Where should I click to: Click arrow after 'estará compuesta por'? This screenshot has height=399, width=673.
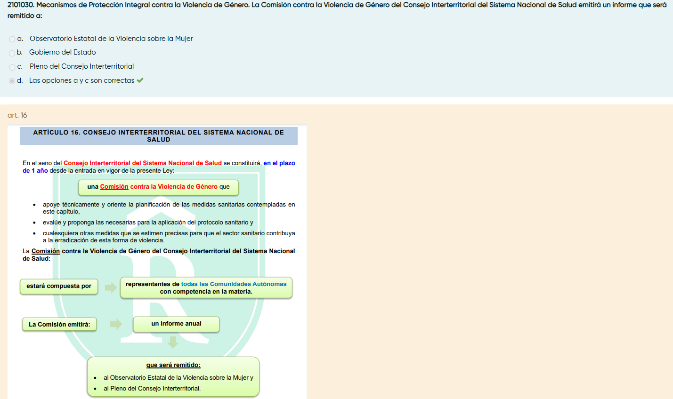[x=111, y=287]
